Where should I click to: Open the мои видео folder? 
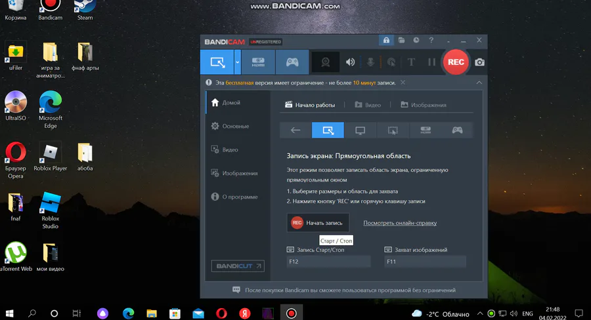point(50,257)
